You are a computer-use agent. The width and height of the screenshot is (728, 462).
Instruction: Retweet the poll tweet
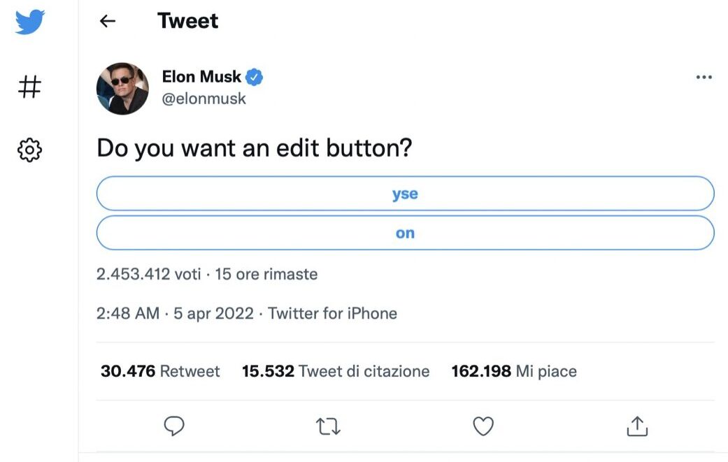pos(328,426)
